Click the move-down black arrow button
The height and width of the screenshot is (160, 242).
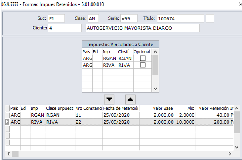pyautogui.click(x=109, y=99)
